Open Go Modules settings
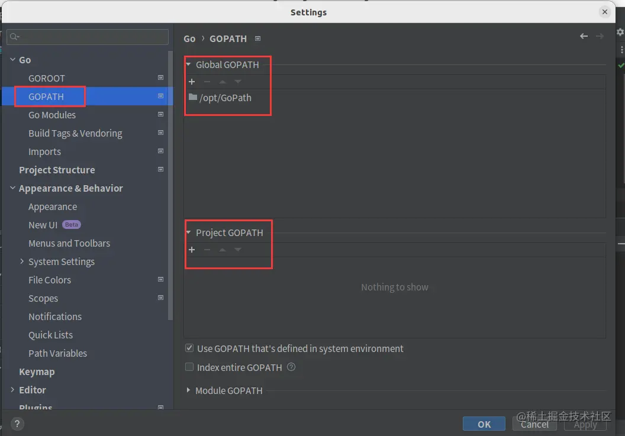The height and width of the screenshot is (436, 625). coord(52,115)
